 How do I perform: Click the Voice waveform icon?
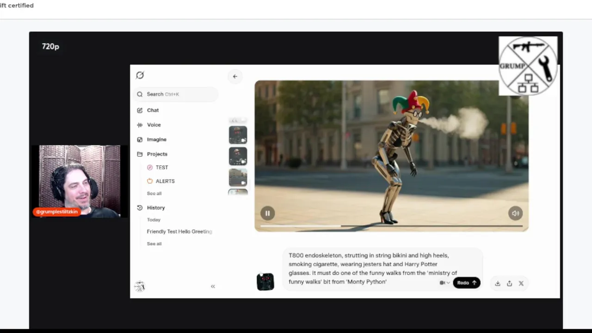140,125
